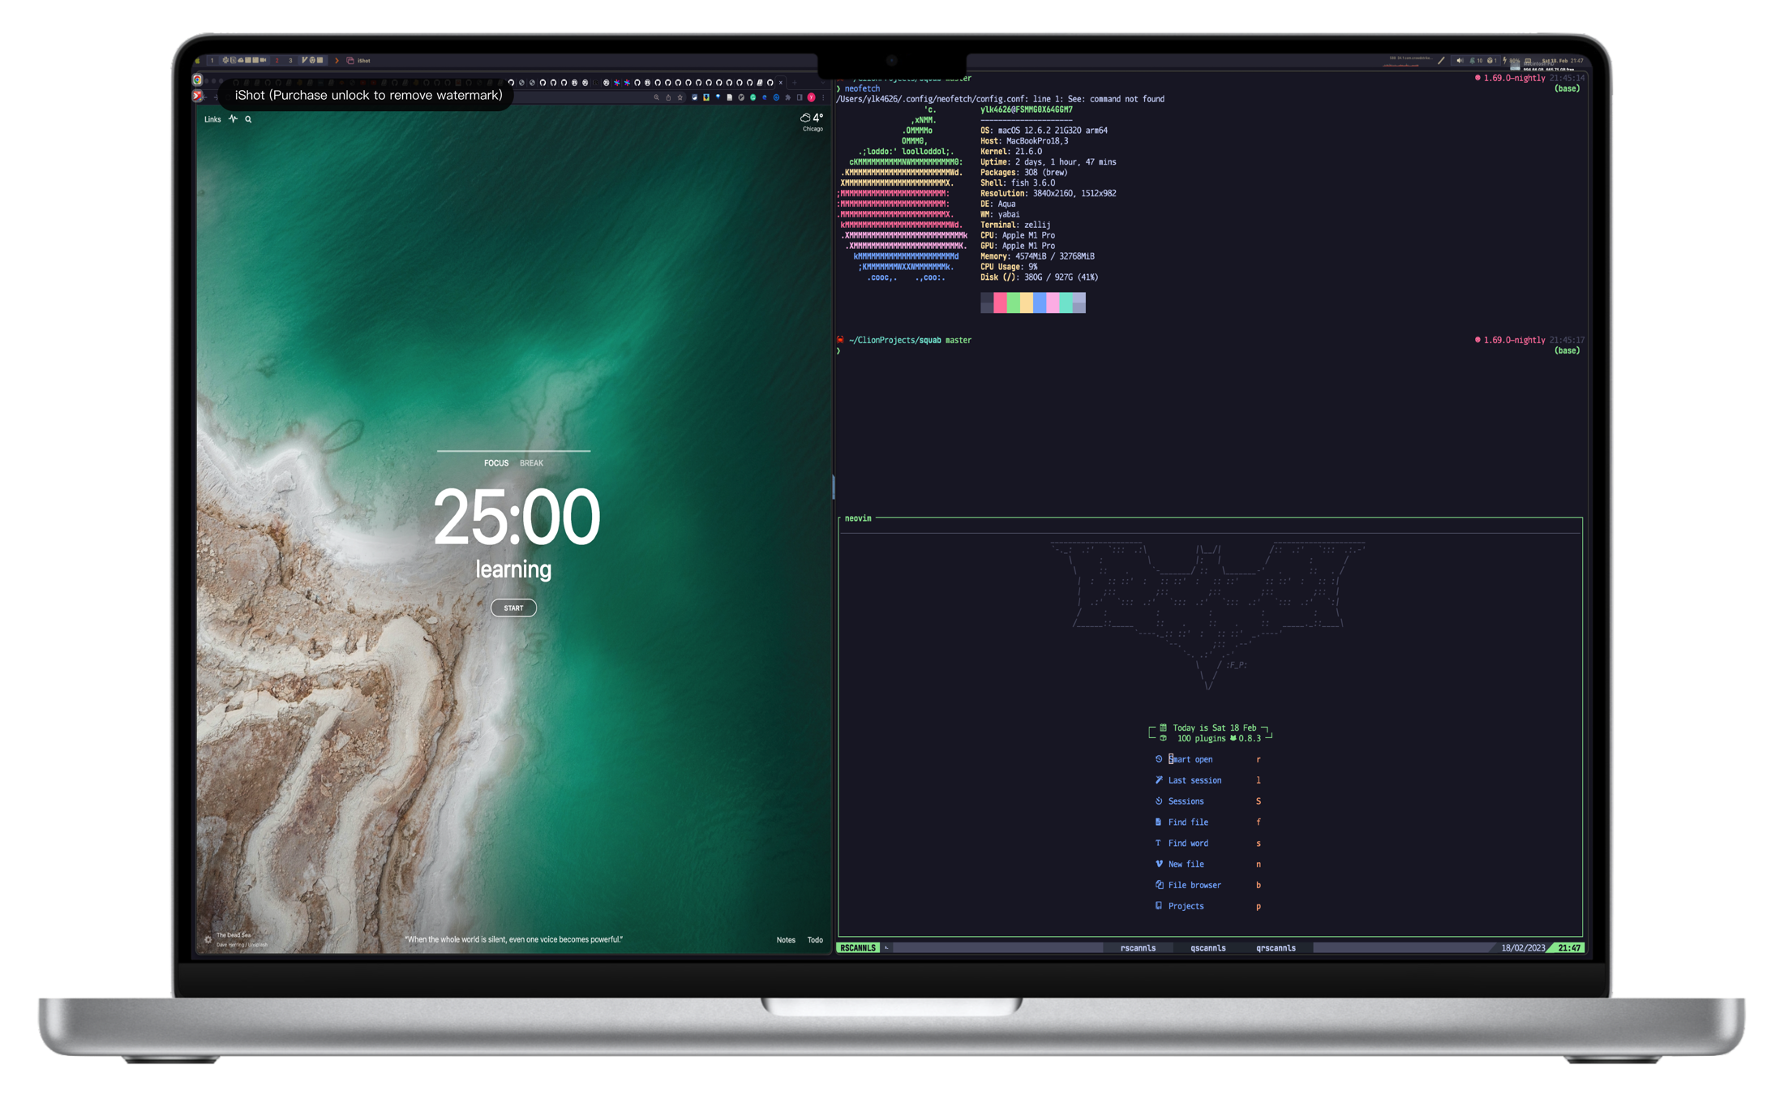The width and height of the screenshot is (1784, 1095).
Task: Click the pink swatch in the neofetch color palette
Action: click(1053, 303)
